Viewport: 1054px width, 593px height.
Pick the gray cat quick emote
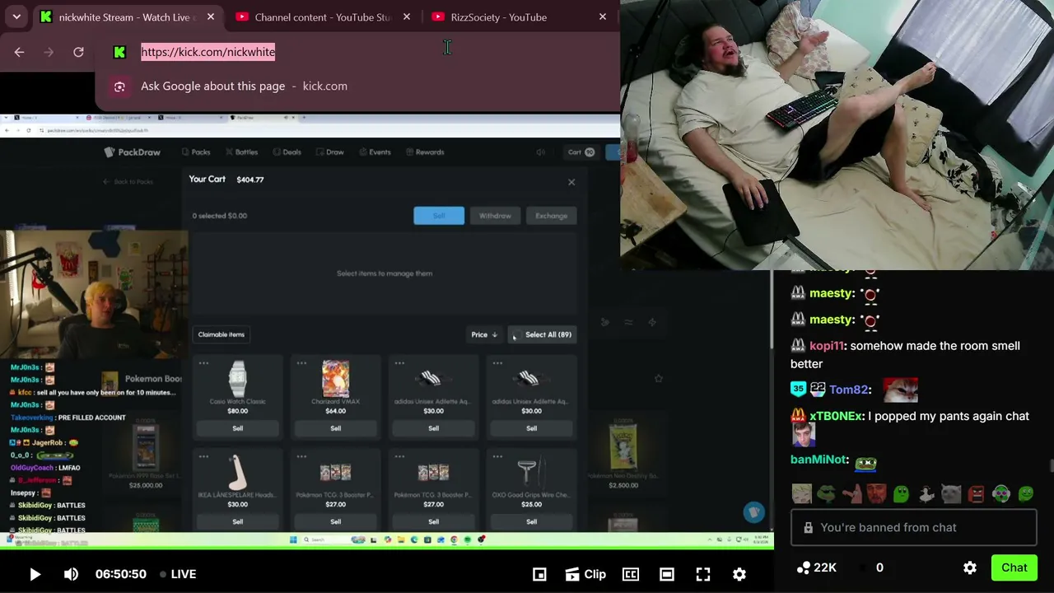coord(951,493)
